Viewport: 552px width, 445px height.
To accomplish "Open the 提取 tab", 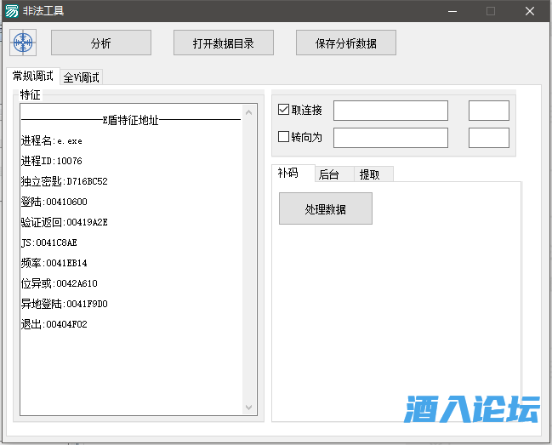I will click(370, 174).
